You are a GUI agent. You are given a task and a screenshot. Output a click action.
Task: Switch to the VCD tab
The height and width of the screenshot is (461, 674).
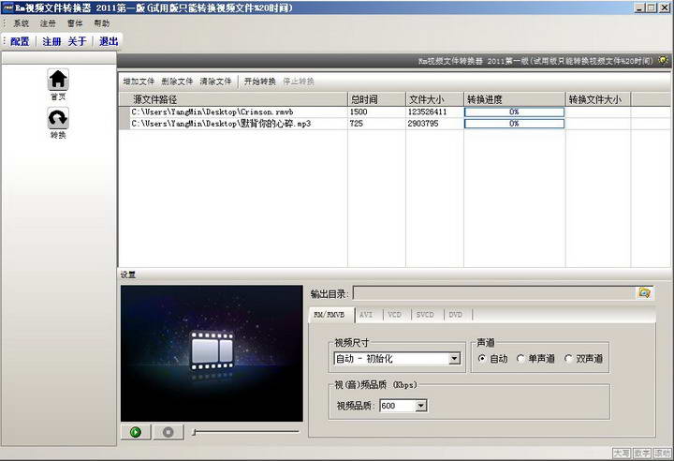(395, 315)
